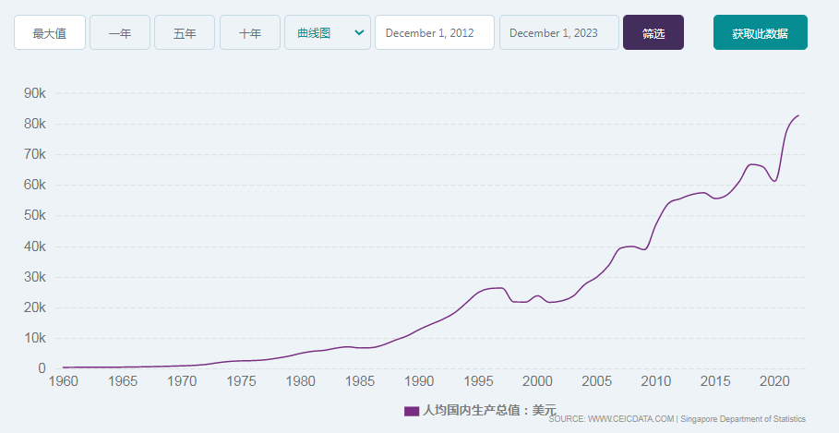Click the 2020 label on the x-axis
This screenshot has width=839, height=433.
(774, 380)
